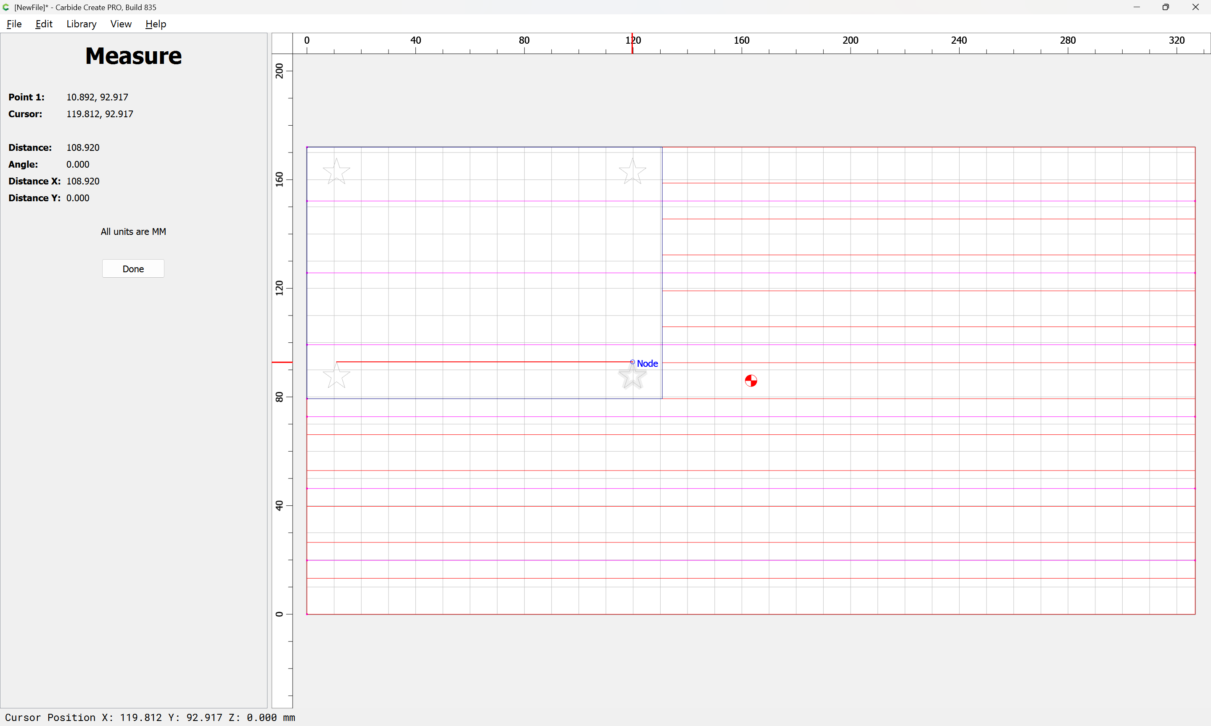The image size is (1211, 726).
Task: Open the Library menu
Action: 81,24
